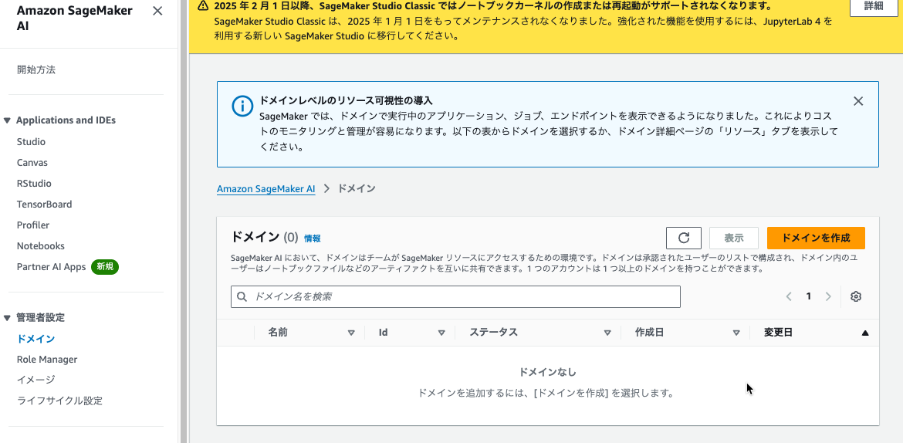Sort by ステータス column arrow

click(607, 333)
